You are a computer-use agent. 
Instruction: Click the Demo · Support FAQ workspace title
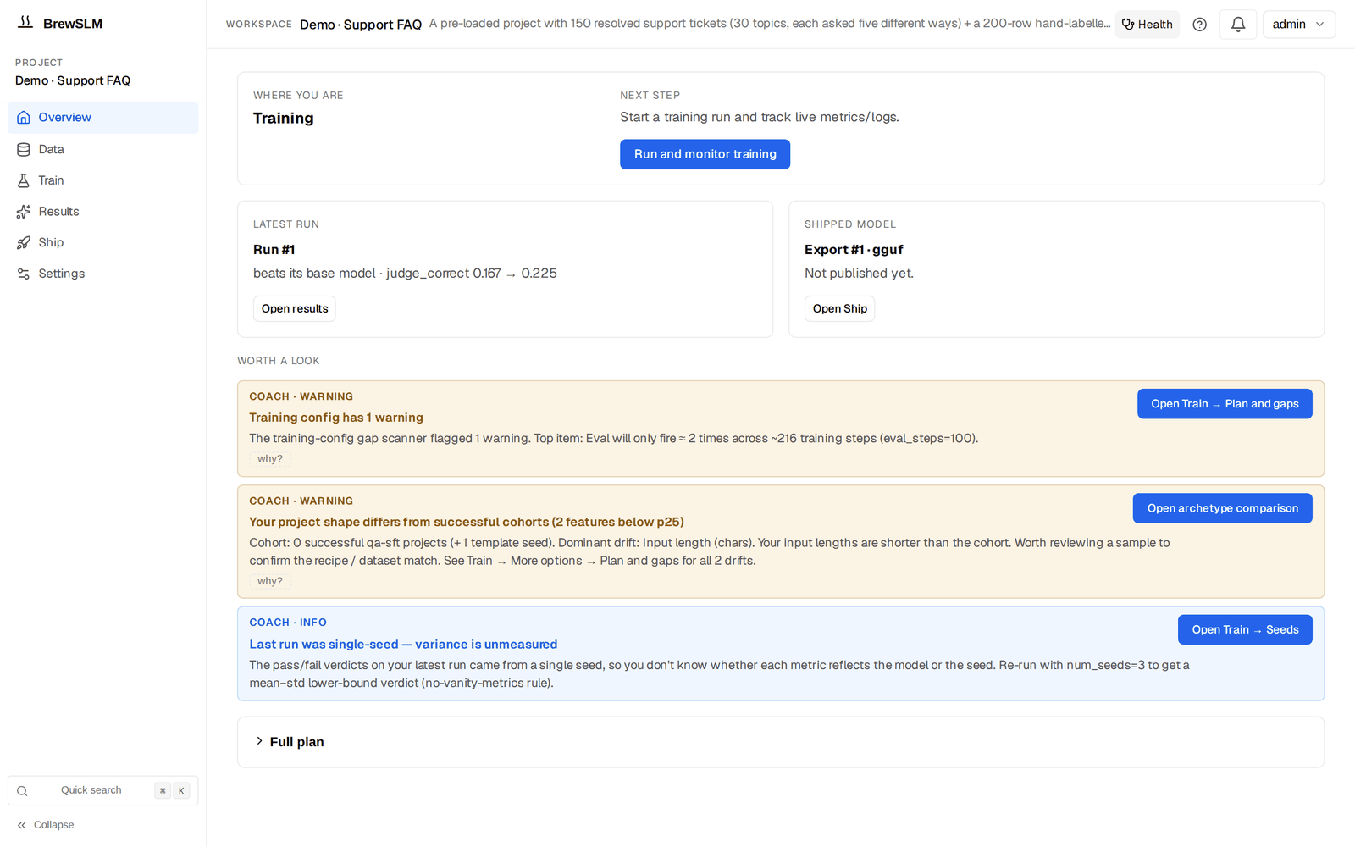pyautogui.click(x=361, y=25)
